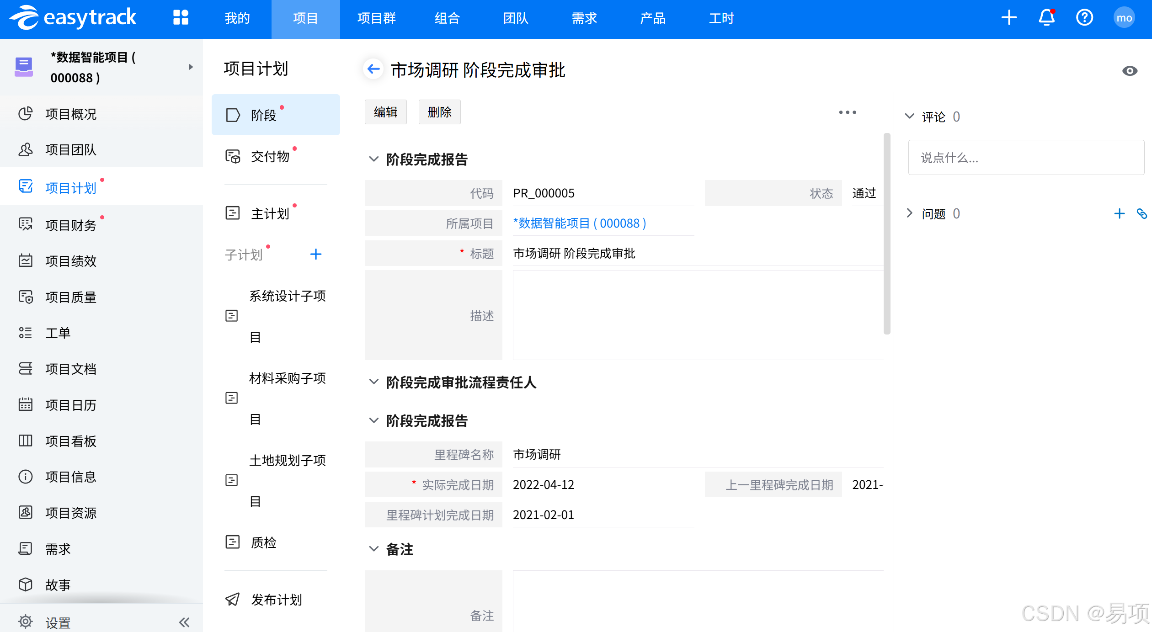Switch to the 项目群 top tab
The height and width of the screenshot is (632, 1152).
click(x=376, y=18)
